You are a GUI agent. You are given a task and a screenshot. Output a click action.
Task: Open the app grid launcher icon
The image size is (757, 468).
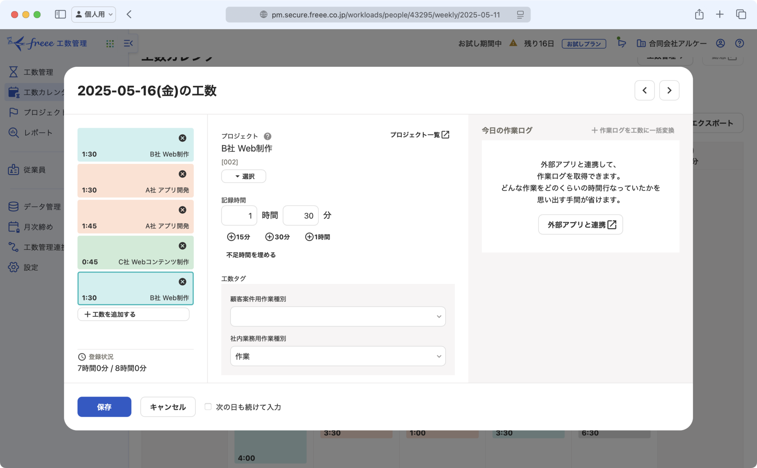click(x=110, y=44)
